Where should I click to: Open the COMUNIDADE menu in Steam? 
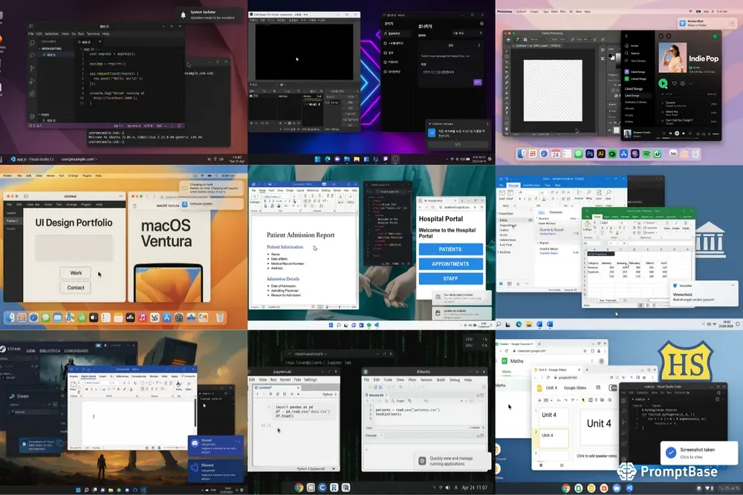point(77,351)
